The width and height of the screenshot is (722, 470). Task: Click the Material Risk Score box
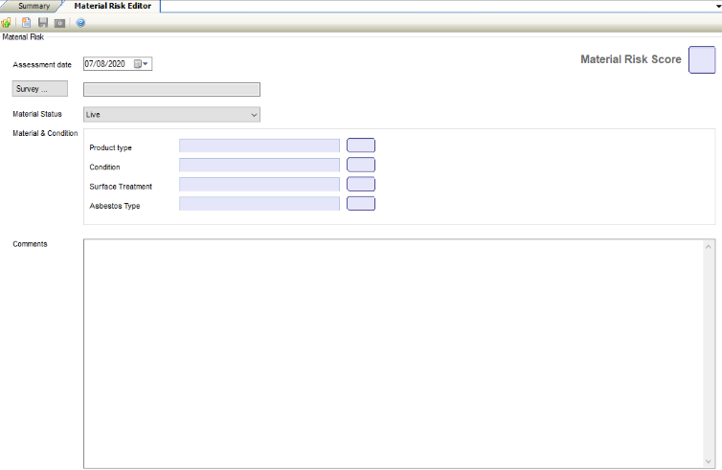point(702,59)
